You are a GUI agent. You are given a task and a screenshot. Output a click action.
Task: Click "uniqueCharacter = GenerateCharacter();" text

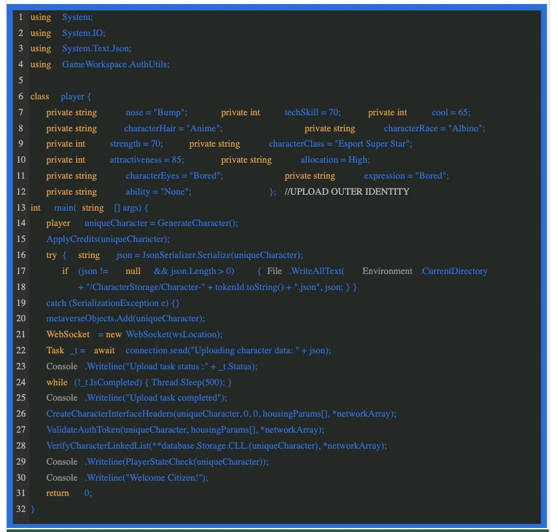(162, 223)
